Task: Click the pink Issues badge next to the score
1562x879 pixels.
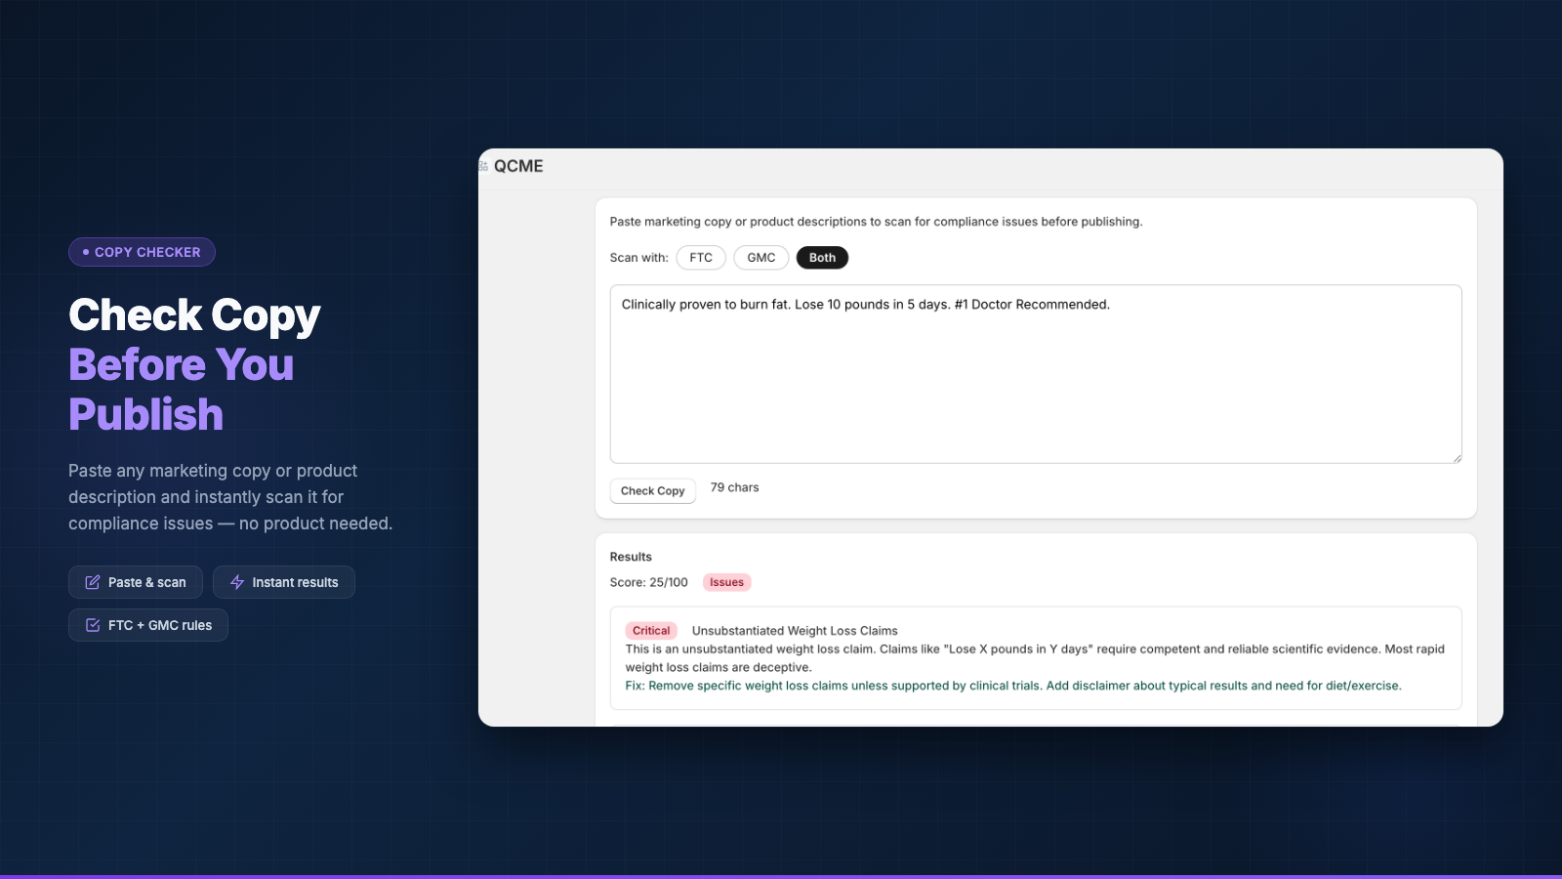Action: 726,582
